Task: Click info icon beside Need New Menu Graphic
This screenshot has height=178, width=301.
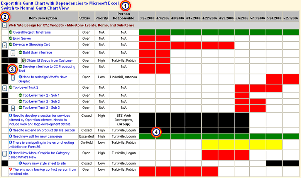Action: click(10, 153)
